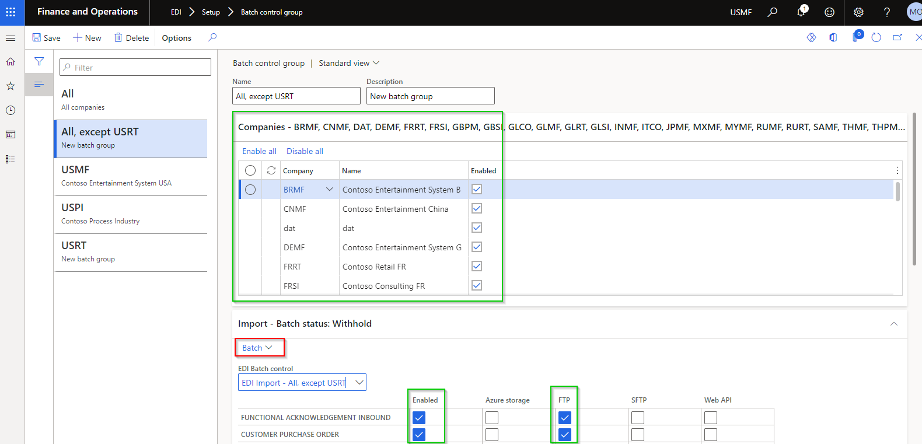The image size is (922, 444).
Task: Open the attachments icon with zero badge
Action: [857, 37]
